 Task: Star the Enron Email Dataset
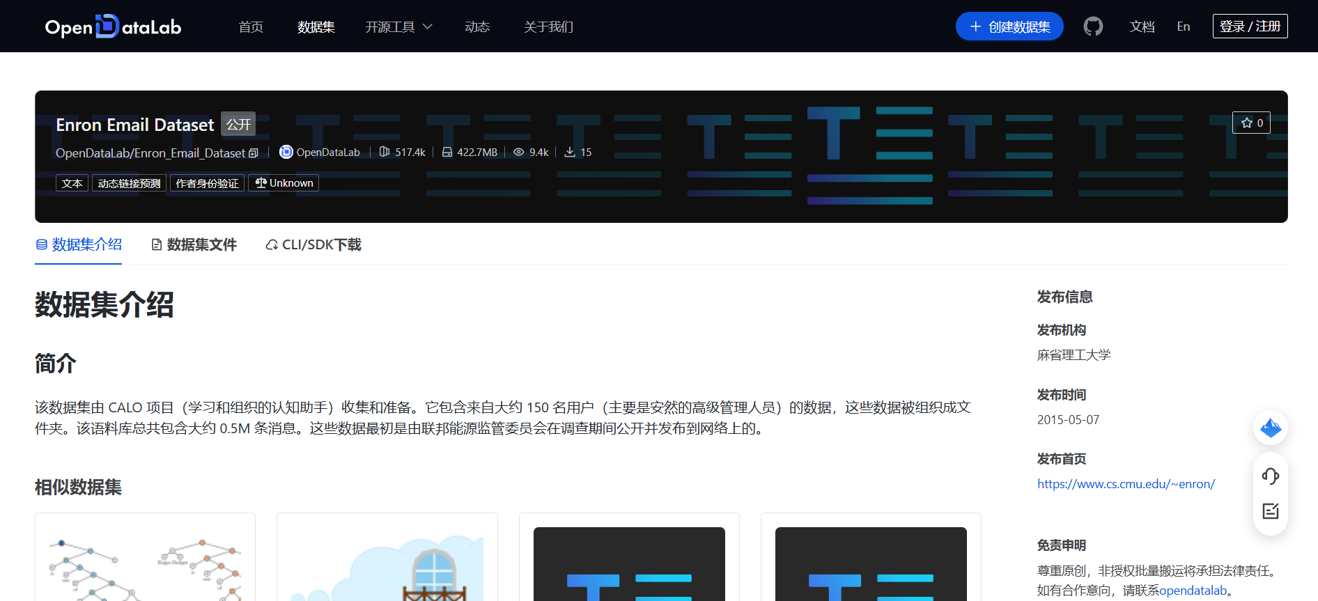click(1251, 123)
